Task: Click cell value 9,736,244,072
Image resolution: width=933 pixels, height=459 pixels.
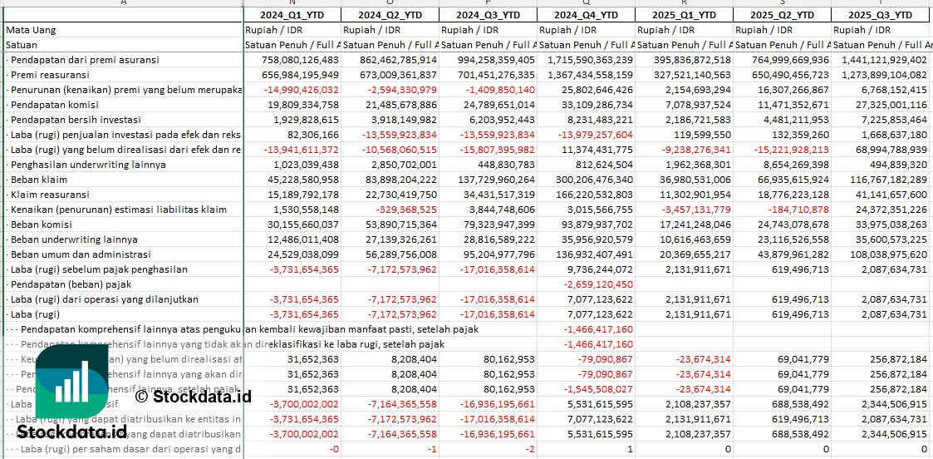Action: point(600,269)
